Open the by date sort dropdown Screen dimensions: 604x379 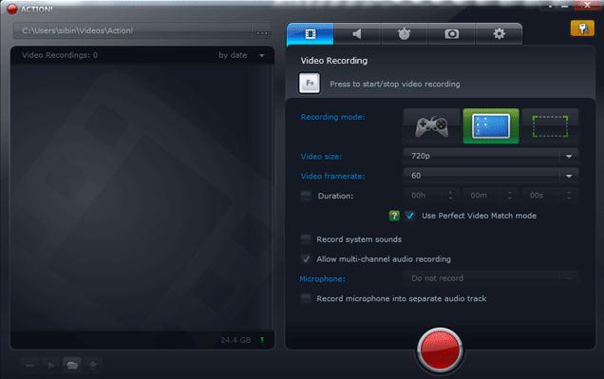click(x=241, y=55)
